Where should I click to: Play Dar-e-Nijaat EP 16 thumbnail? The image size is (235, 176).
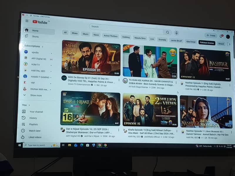(x=90, y=108)
